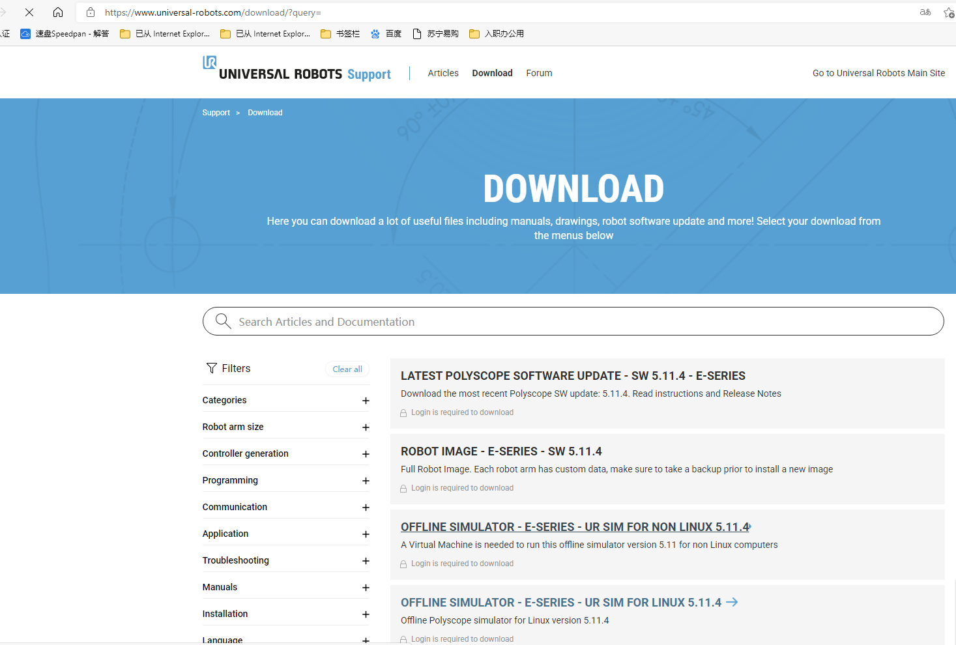Open the 书签栏 bookmarks folder
The width and height of the screenshot is (956, 645).
[340, 34]
